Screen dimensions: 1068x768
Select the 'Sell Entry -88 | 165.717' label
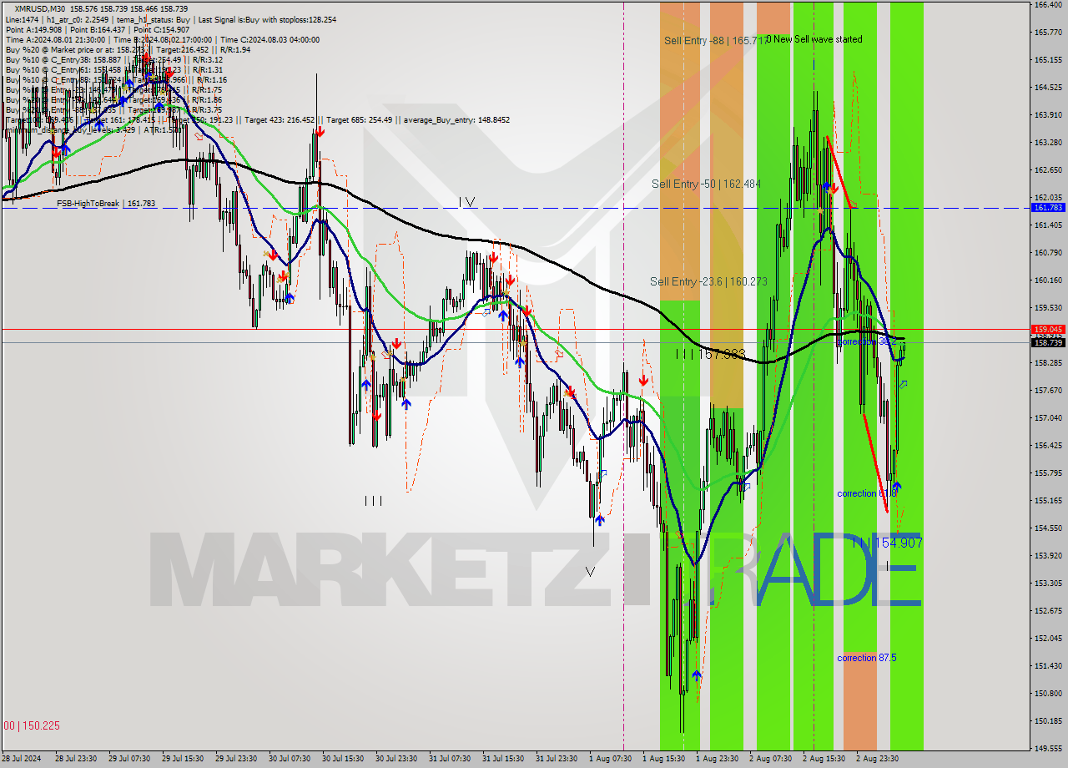(714, 40)
